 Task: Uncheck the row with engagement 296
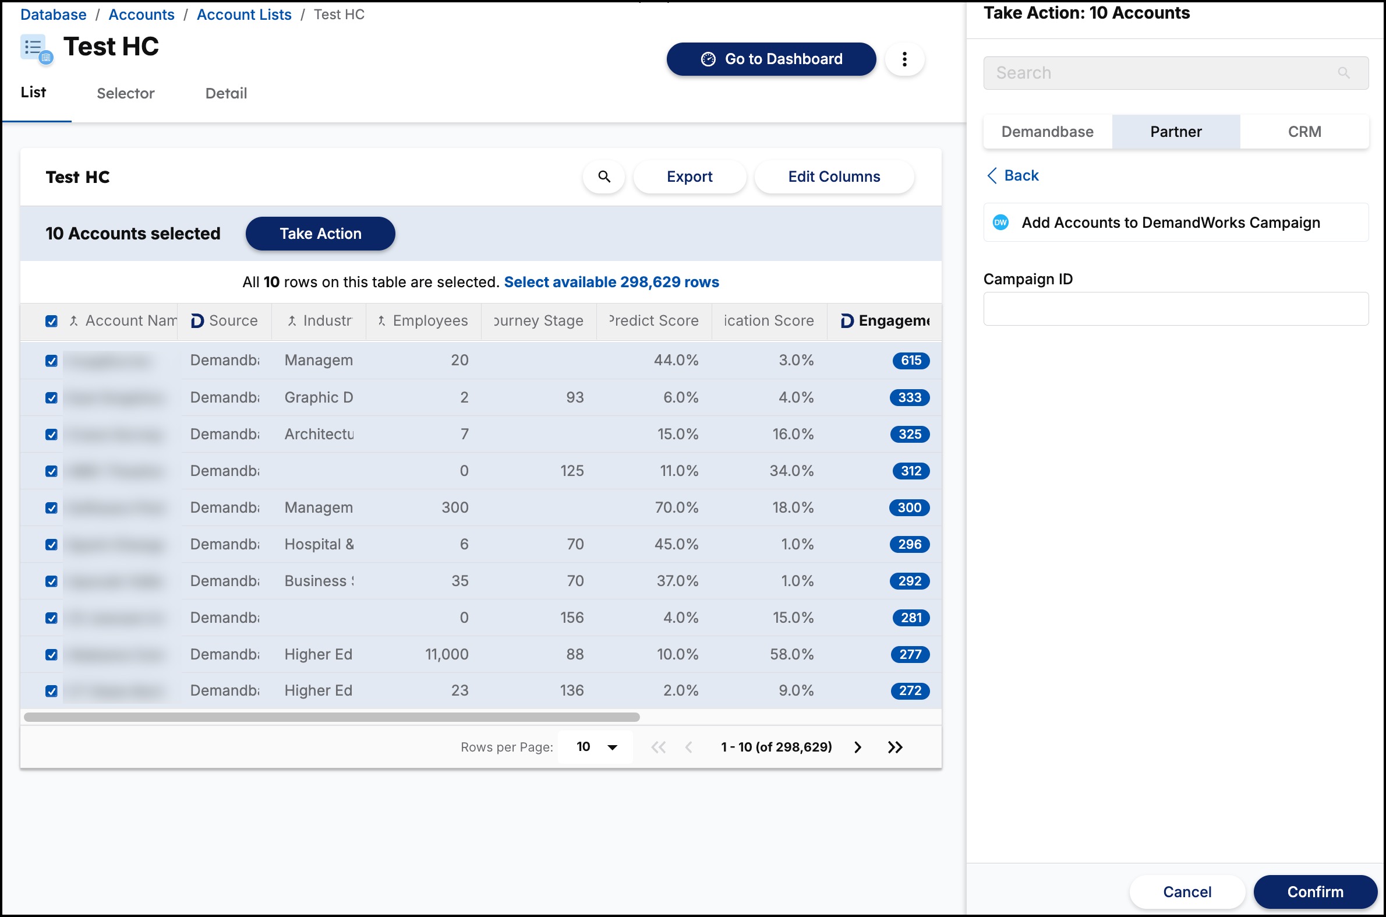51,545
